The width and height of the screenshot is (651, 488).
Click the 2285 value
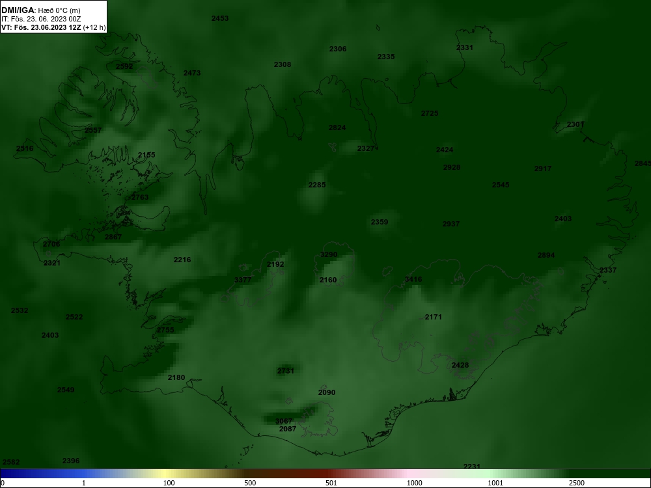coord(317,185)
